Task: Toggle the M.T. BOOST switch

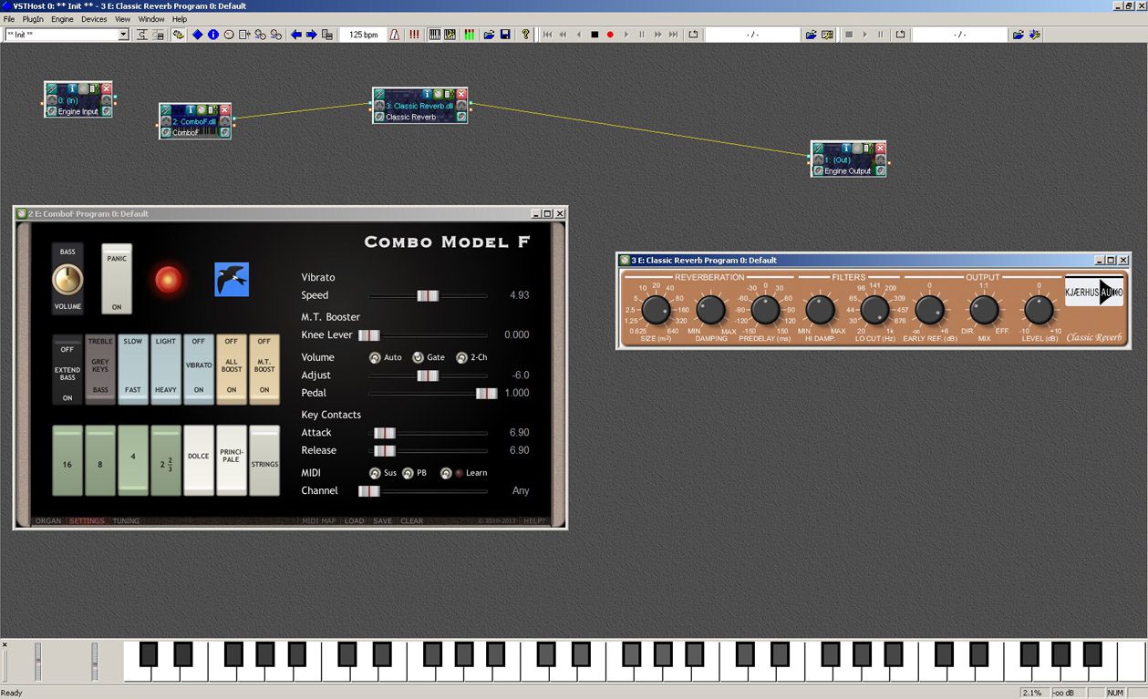Action: pyautogui.click(x=264, y=370)
